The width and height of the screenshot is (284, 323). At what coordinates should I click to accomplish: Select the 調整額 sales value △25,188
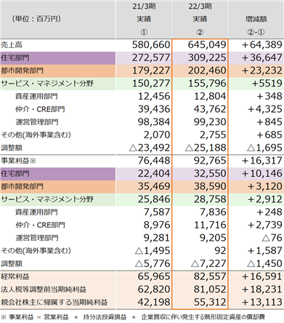click(206, 148)
